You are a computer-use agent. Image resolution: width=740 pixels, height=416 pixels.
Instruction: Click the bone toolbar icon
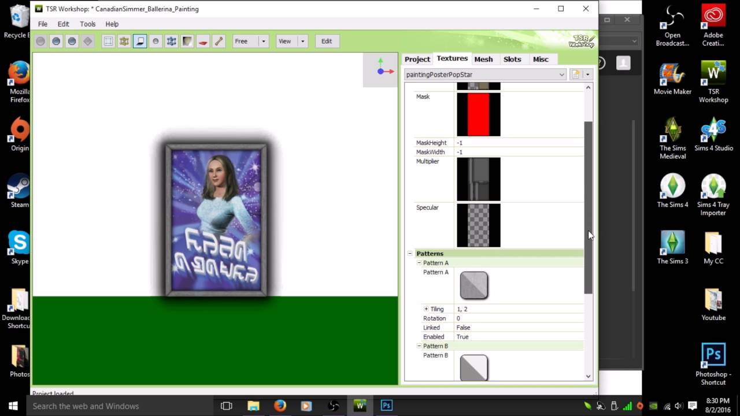pyautogui.click(x=219, y=41)
